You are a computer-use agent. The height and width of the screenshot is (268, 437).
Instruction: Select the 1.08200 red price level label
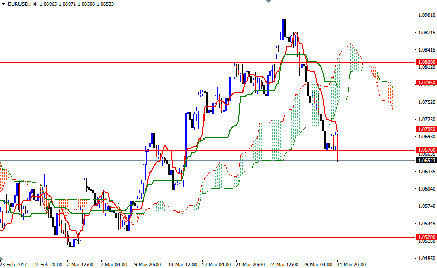tap(426, 62)
